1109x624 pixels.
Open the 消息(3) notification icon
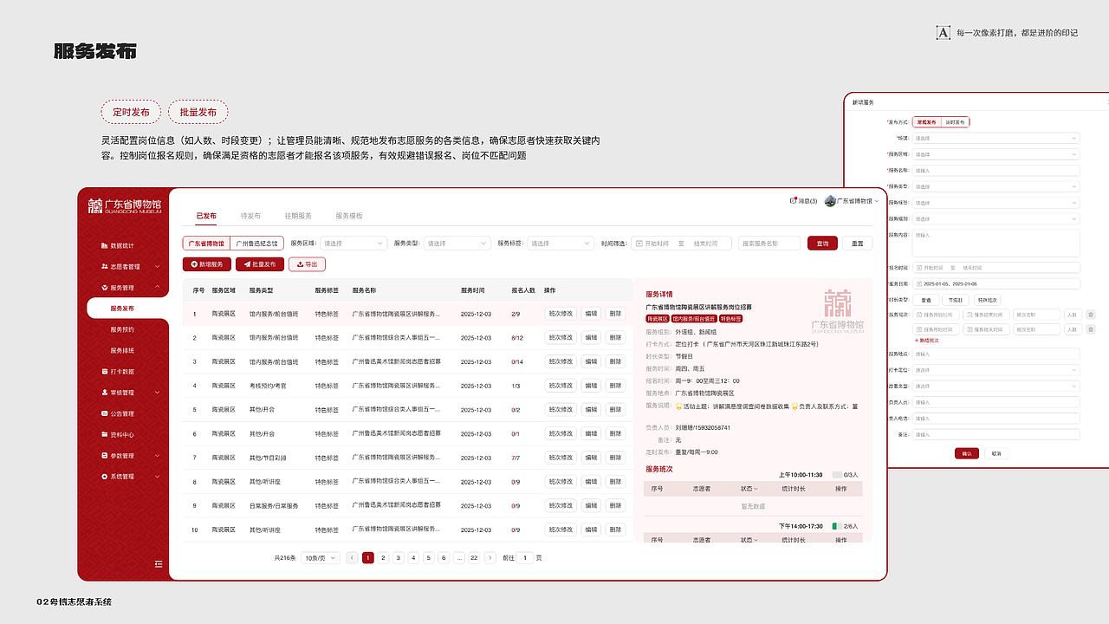pyautogui.click(x=794, y=200)
